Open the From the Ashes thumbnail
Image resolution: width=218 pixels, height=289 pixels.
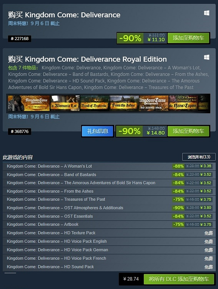124,103
